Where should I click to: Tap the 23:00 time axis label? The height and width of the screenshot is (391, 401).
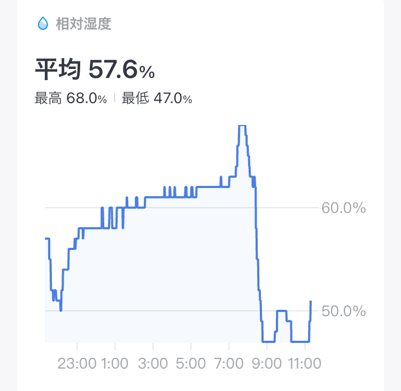click(x=78, y=364)
